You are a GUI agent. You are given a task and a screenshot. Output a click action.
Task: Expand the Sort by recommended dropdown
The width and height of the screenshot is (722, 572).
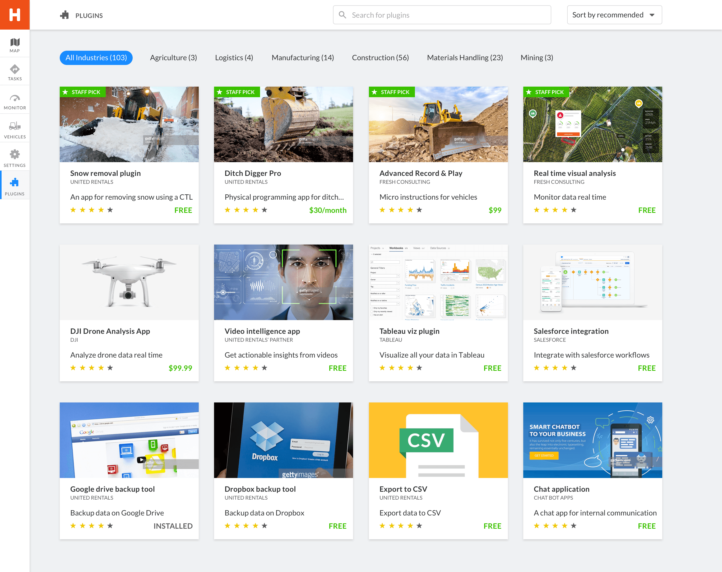608,15
